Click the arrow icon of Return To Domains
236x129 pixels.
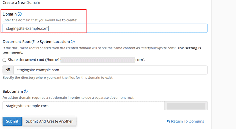[x=168, y=121]
